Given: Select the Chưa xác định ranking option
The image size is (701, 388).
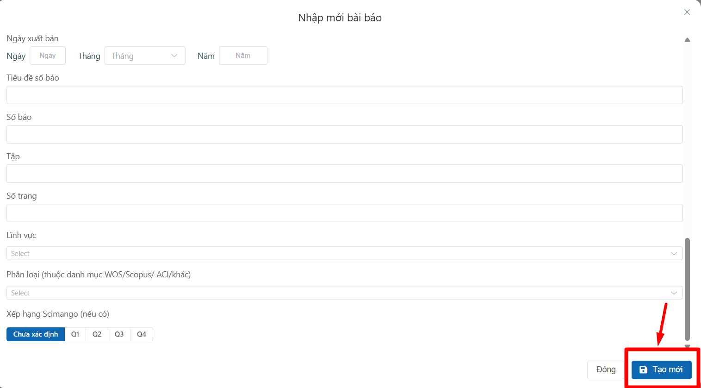Looking at the screenshot, I should point(36,334).
